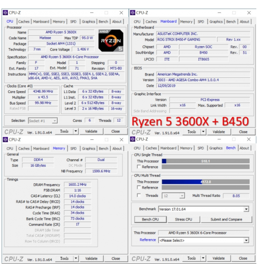This screenshot has width=261, height=266.
Task: Click CPU-Z app icon in Memory window title
Action: [5, 139]
